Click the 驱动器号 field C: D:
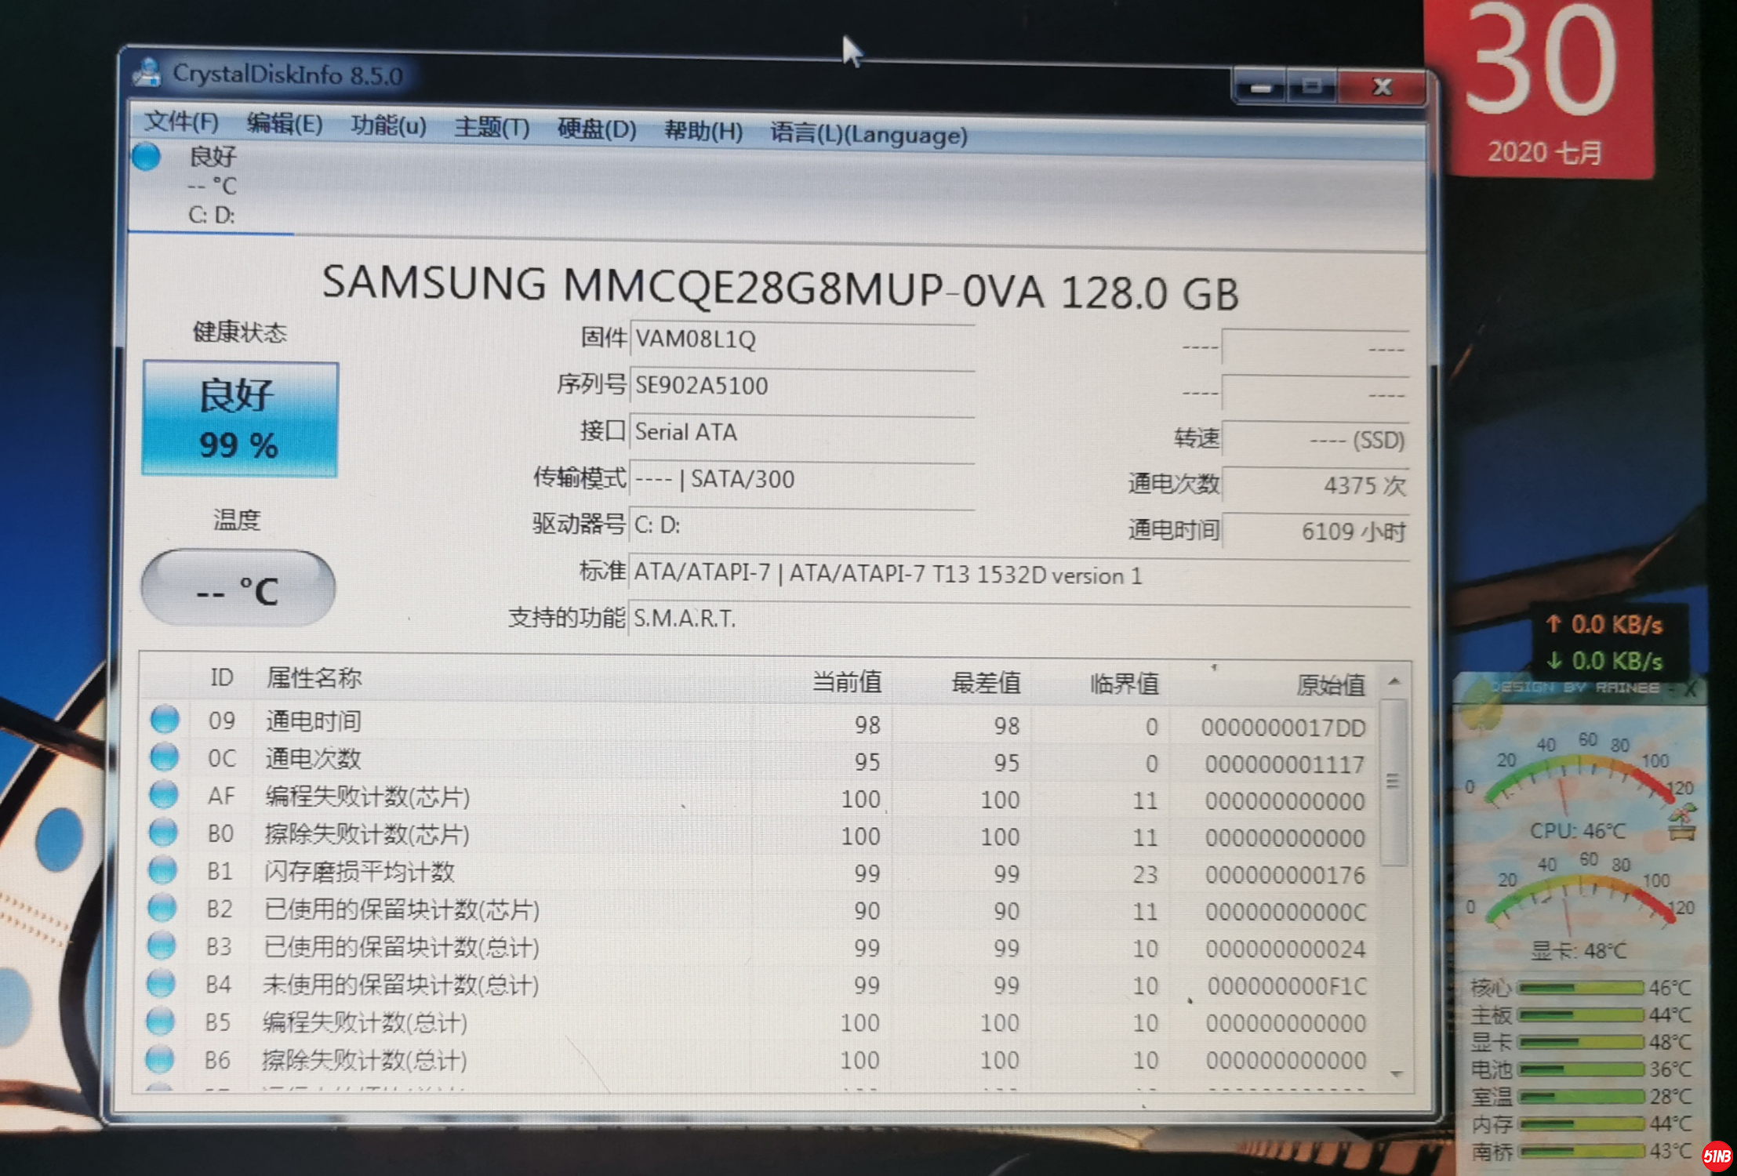Image resolution: width=1737 pixels, height=1176 pixels. 801,525
